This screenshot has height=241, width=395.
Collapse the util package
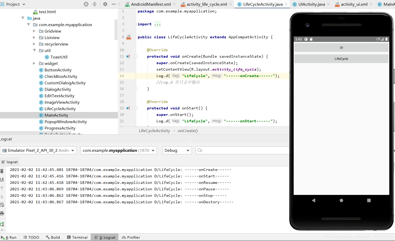click(x=34, y=50)
